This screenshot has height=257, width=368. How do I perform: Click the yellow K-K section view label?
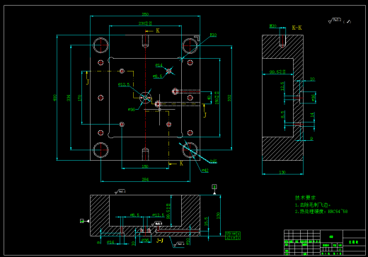click(x=297, y=28)
